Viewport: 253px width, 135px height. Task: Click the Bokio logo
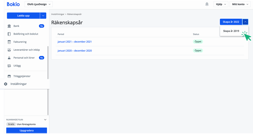click(13, 4)
